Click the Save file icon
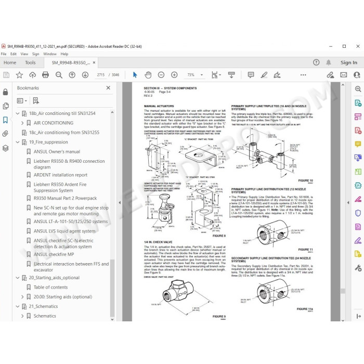364x364 pixels. [x=6, y=75]
